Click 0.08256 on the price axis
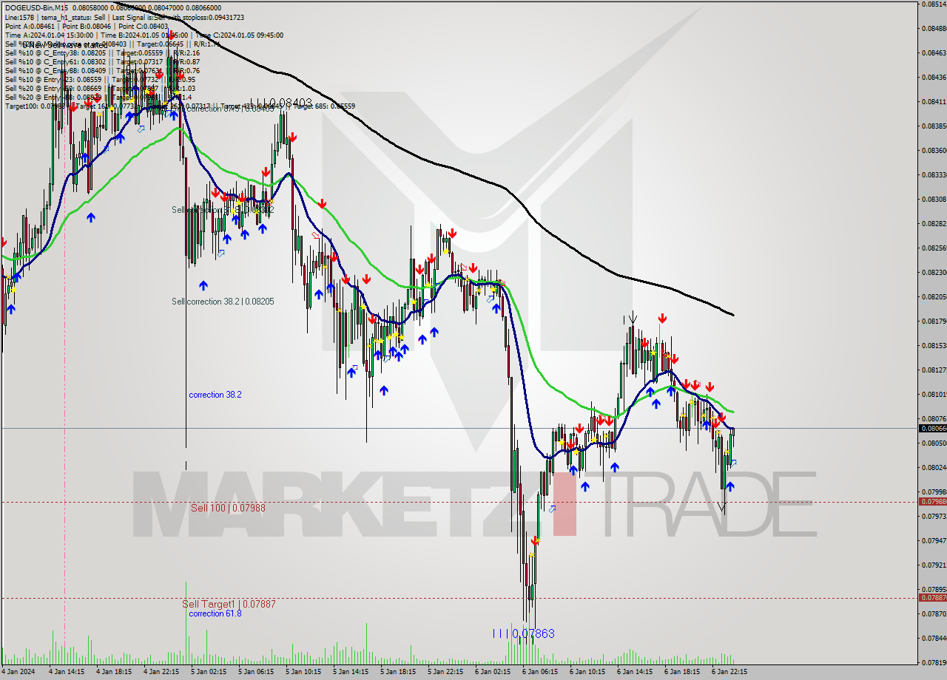Image resolution: width=947 pixels, height=680 pixels. click(x=934, y=248)
